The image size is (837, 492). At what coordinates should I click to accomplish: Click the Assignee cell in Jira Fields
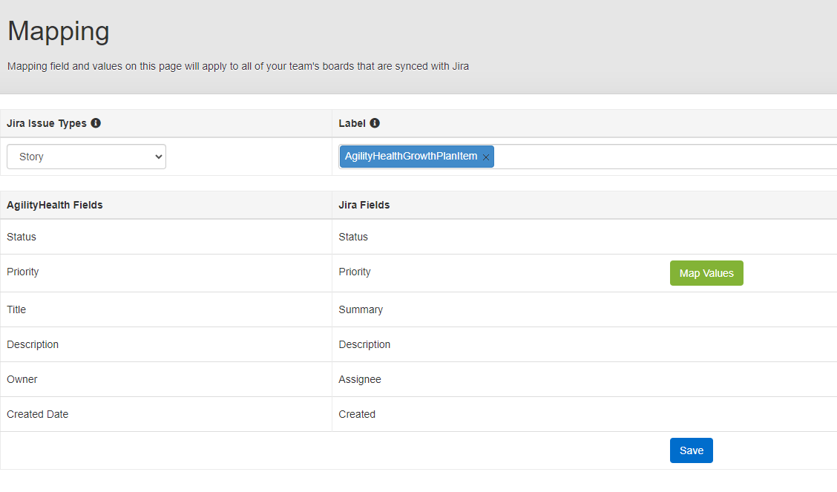point(359,379)
